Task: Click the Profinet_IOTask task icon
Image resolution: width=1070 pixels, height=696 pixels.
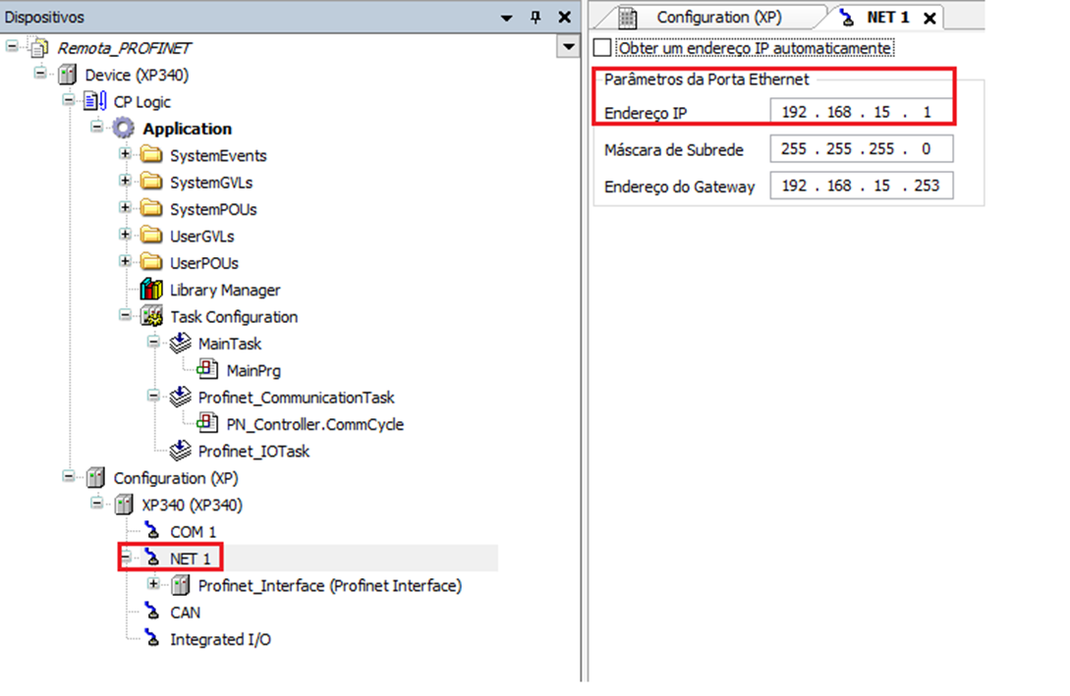Action: point(180,452)
